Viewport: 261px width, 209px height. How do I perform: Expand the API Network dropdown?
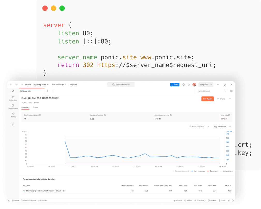[59, 85]
